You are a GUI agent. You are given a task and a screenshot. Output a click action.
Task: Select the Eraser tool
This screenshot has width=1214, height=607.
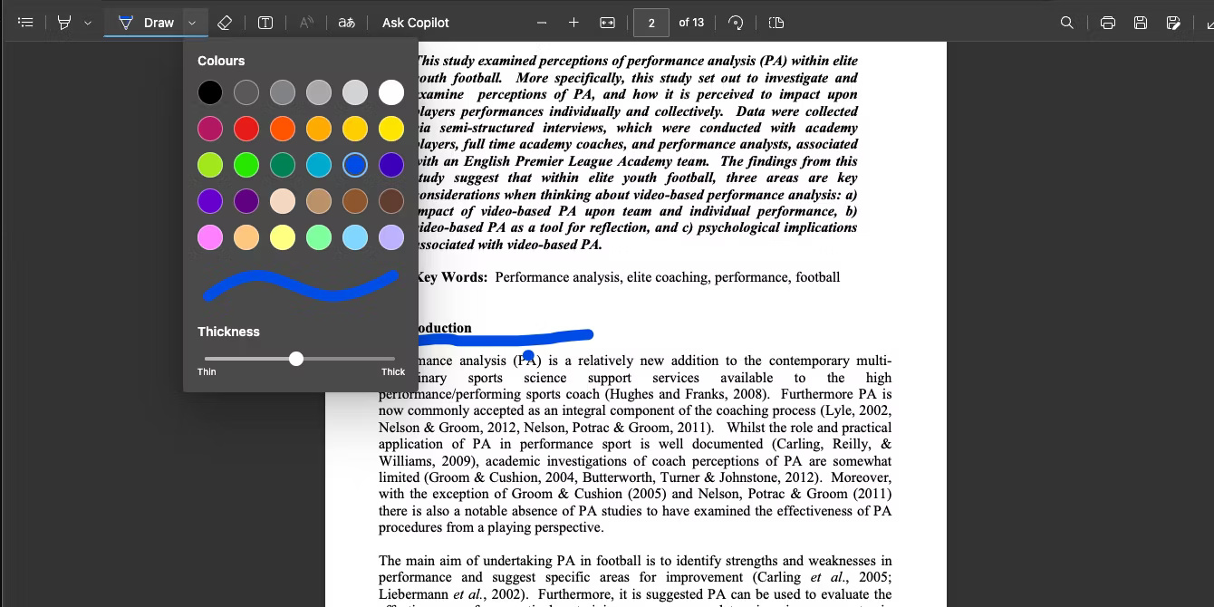click(225, 22)
